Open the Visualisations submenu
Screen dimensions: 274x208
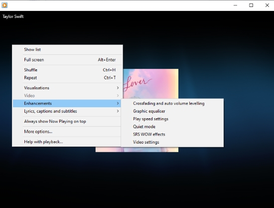click(x=67, y=88)
